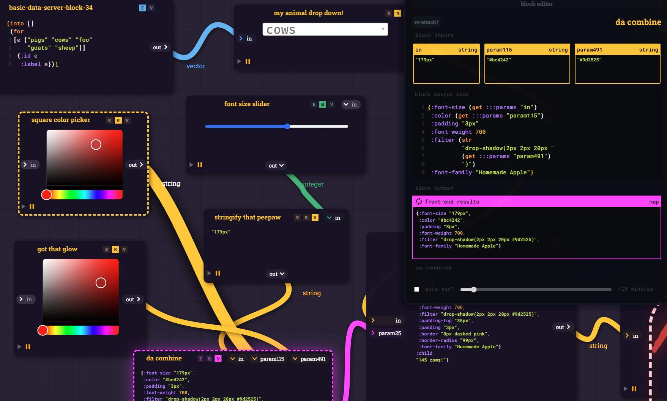Toggle V badge on font size slider block
Screen dimensions: 667x401
[331, 104]
